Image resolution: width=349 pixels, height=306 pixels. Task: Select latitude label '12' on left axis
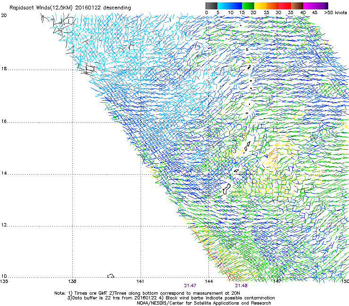[x=4, y=225]
